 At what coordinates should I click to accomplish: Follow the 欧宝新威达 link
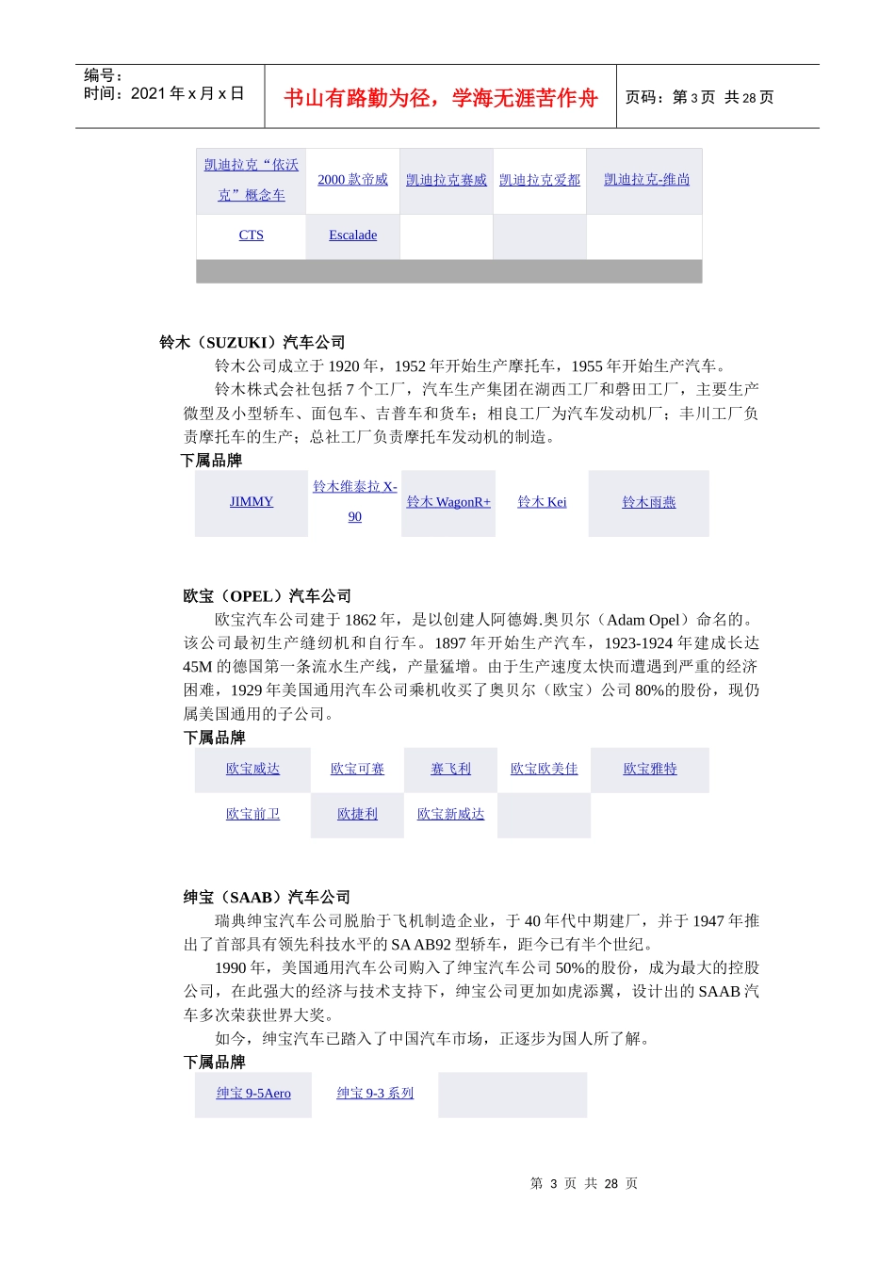450,814
